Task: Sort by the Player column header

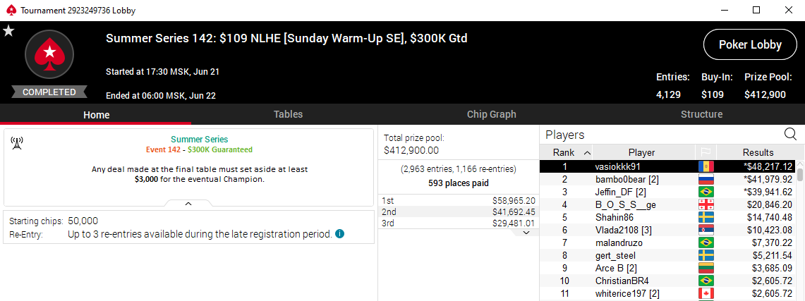Action: tap(641, 152)
